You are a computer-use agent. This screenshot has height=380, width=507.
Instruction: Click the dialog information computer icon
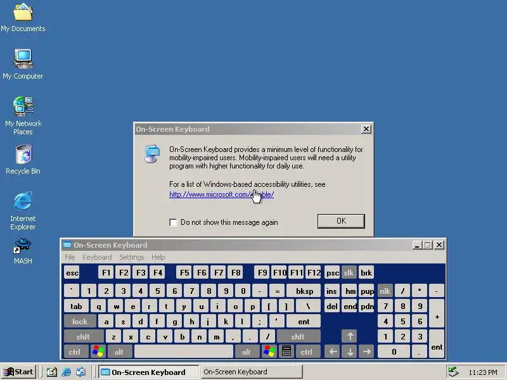click(x=152, y=154)
